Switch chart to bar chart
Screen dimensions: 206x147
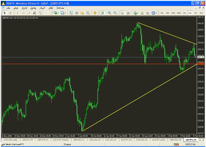[142, 13]
